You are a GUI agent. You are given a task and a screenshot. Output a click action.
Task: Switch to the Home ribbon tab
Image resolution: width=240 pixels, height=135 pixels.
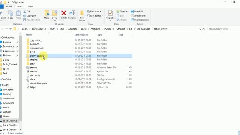coord(9,7)
